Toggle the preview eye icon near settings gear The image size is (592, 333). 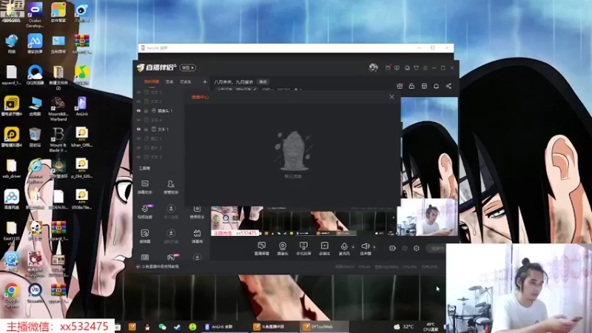coord(405,248)
